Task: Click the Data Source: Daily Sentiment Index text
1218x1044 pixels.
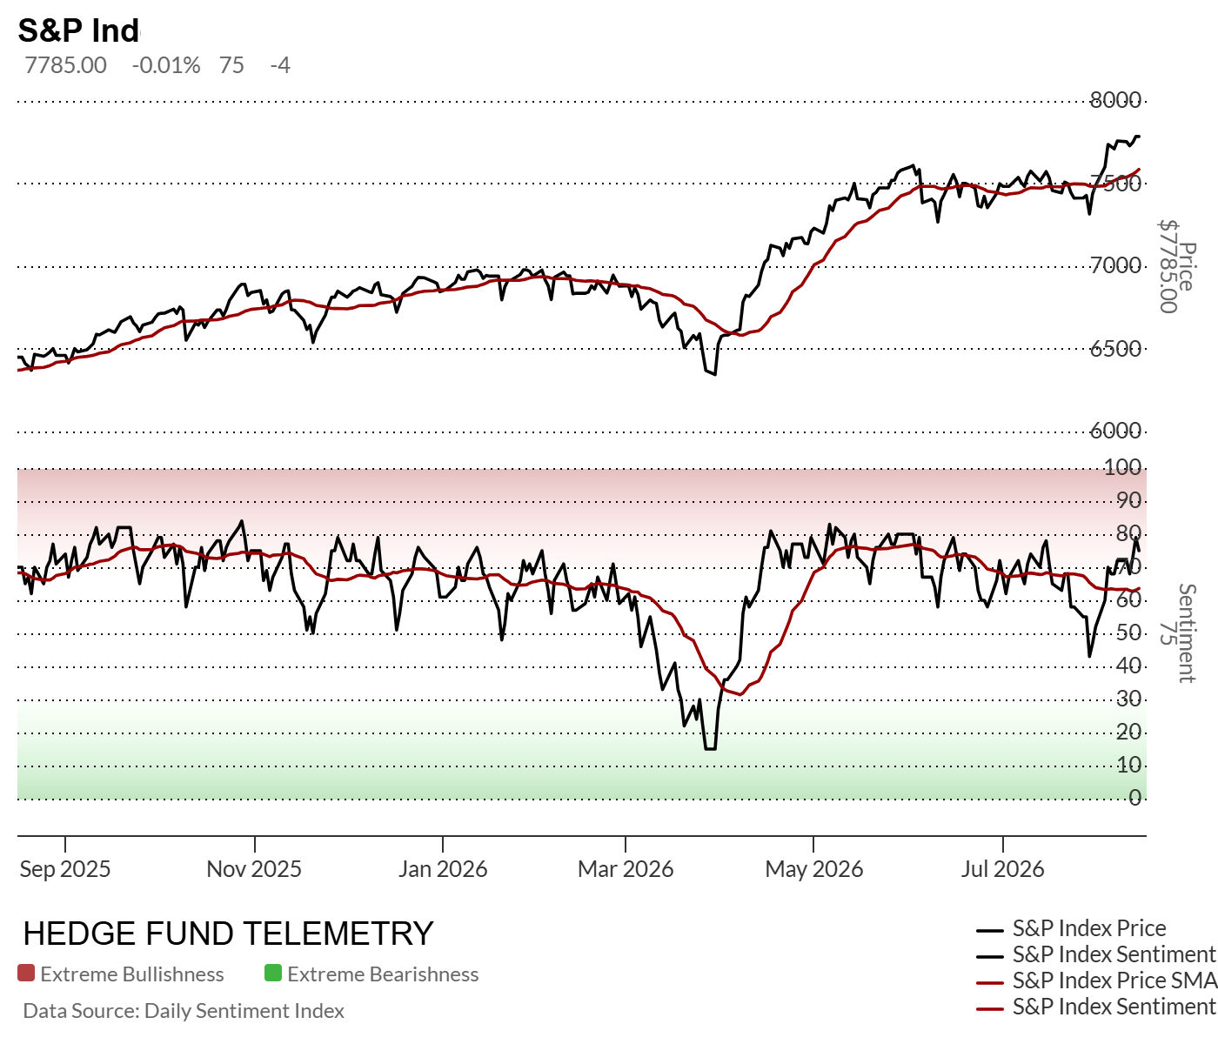Action: pyautogui.click(x=184, y=1011)
